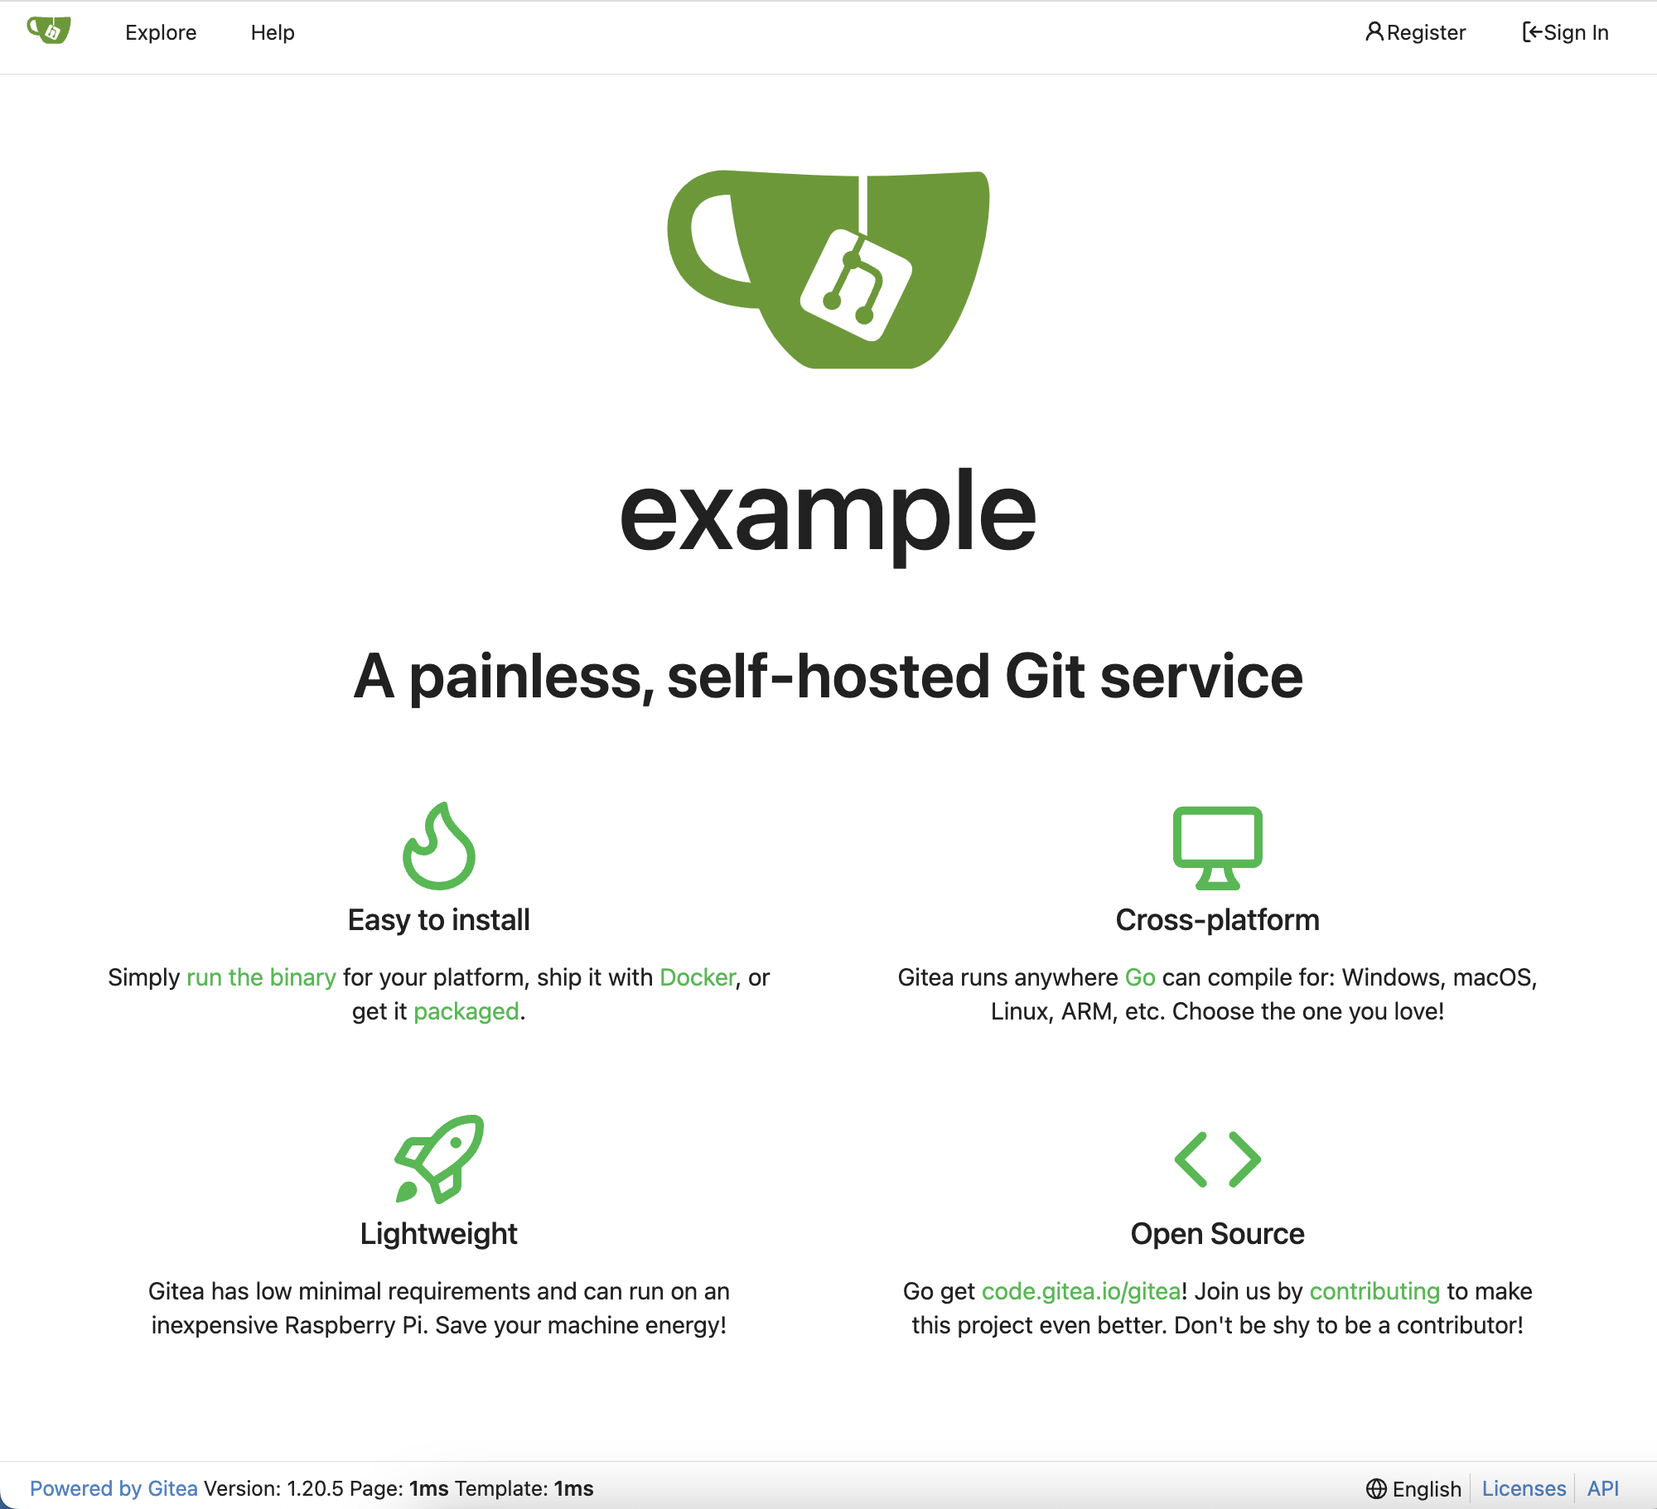1657x1509 pixels.
Task: Open the Explore menu item
Action: 159,31
